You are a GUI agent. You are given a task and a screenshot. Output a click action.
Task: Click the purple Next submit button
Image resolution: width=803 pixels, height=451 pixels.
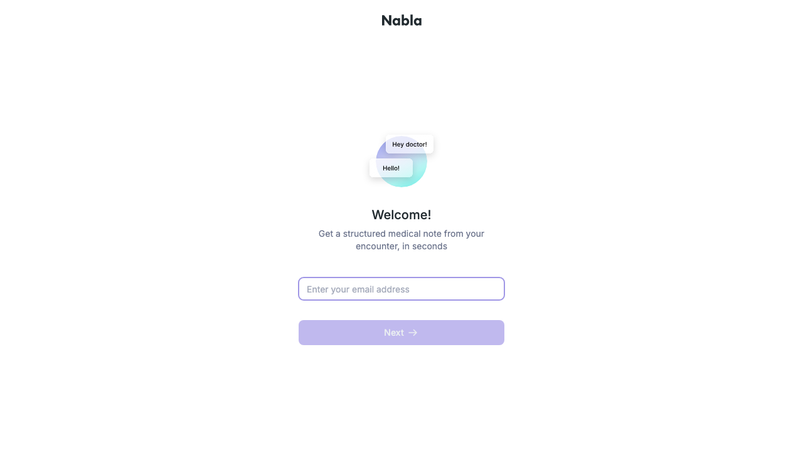pos(401,333)
